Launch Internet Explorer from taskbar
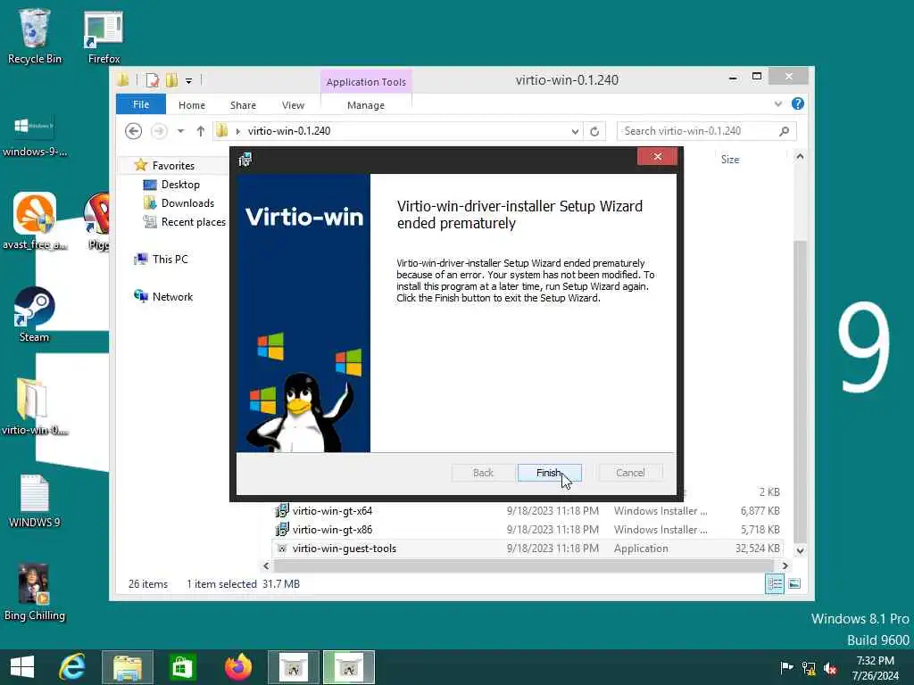 click(72, 667)
